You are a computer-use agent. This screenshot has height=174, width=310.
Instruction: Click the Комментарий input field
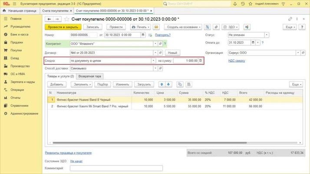click(116, 168)
